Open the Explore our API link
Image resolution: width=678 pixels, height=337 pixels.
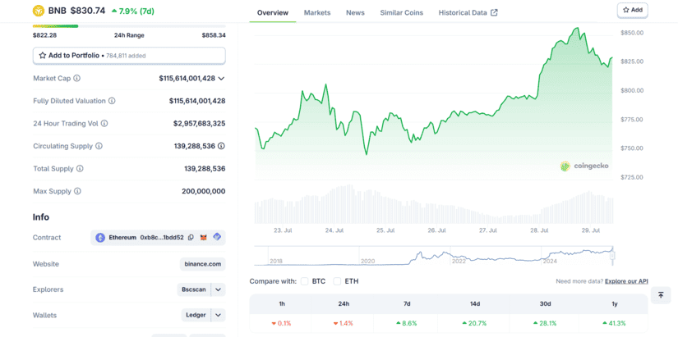tap(626, 281)
